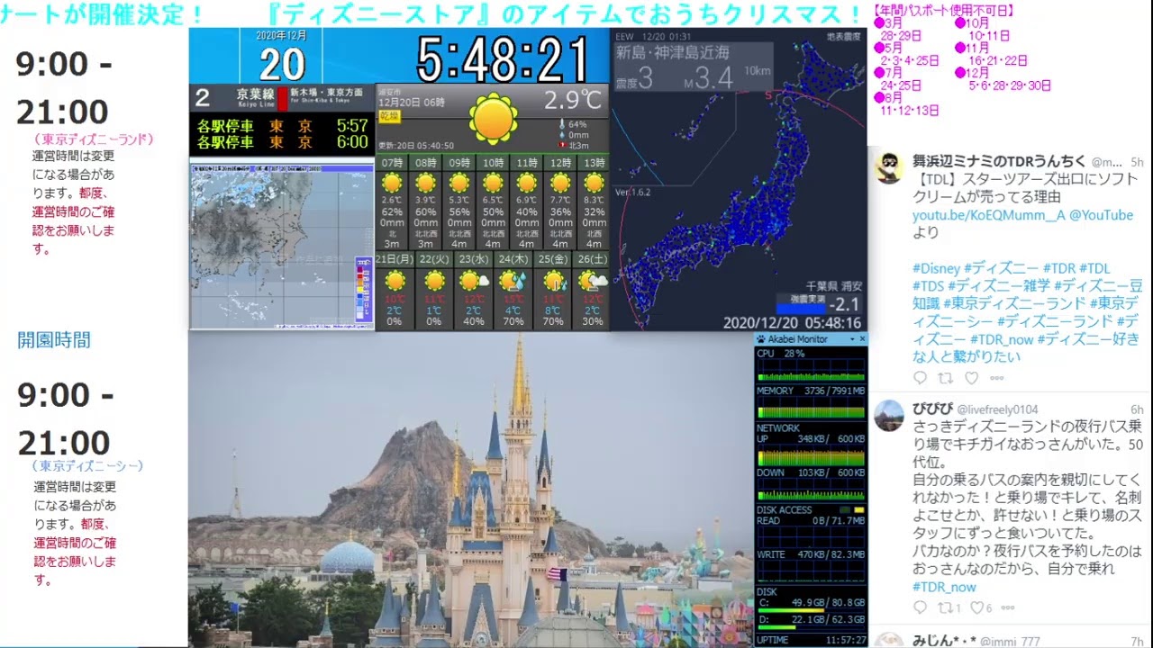Screen dimensions: 1153x648
Task: Click the (東京ディズニーシー) label
Action: [x=87, y=466]
